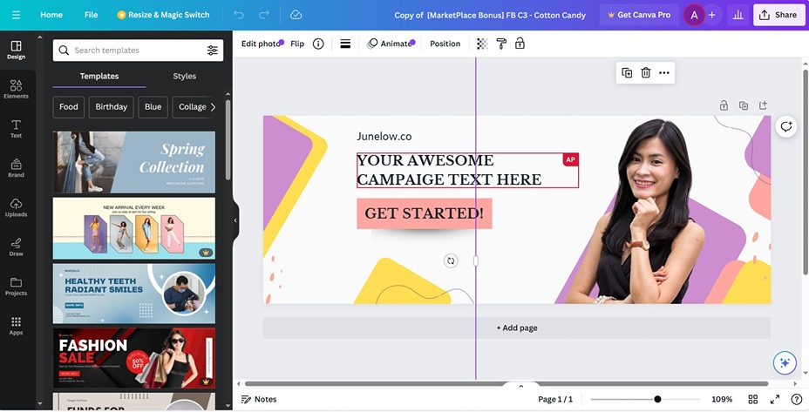Copy style with paint roller icon
Image resolution: width=809 pixels, height=412 pixels.
pyautogui.click(x=501, y=44)
